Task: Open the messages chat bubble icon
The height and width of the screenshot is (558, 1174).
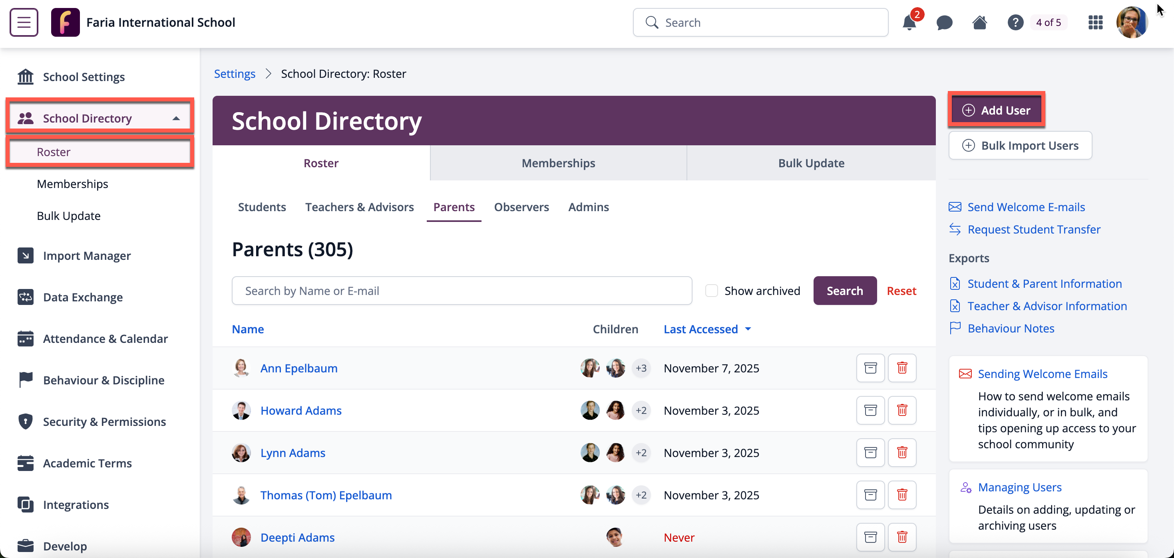Action: click(x=944, y=22)
